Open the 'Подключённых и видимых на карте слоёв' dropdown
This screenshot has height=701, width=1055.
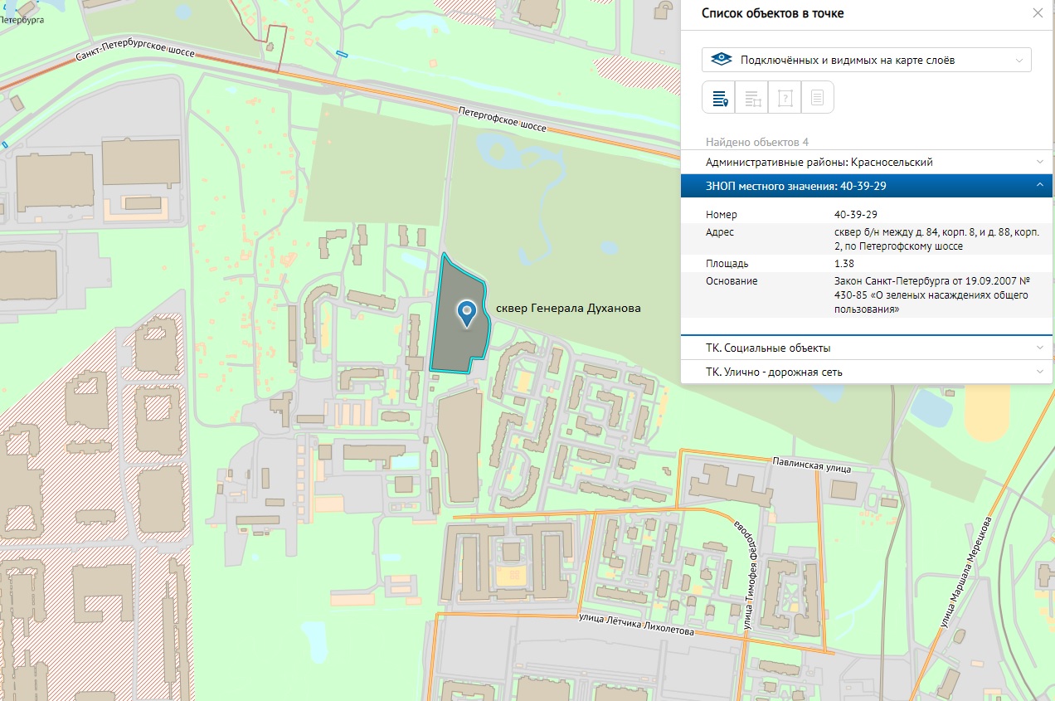[866, 60]
